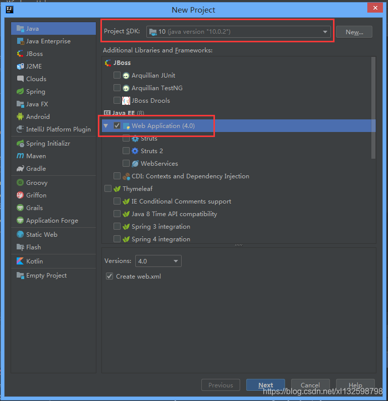The height and width of the screenshot is (401, 388).
Task: Click the Flash icon
Action: [20, 247]
